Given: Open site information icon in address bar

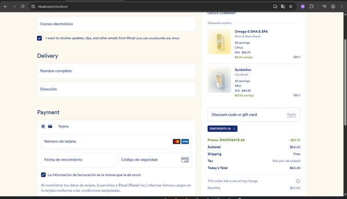Looking at the screenshot, I should tap(33, 6).
